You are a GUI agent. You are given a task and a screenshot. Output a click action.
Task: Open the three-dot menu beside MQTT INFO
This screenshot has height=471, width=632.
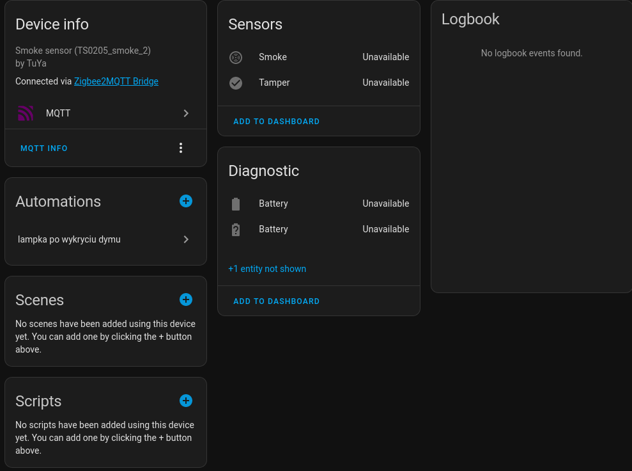pyautogui.click(x=181, y=148)
